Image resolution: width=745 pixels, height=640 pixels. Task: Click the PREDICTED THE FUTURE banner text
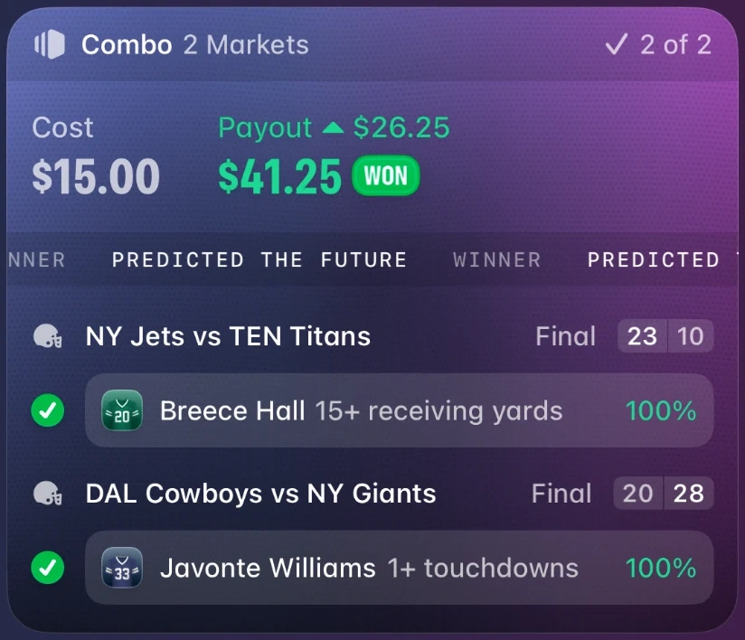(x=259, y=260)
